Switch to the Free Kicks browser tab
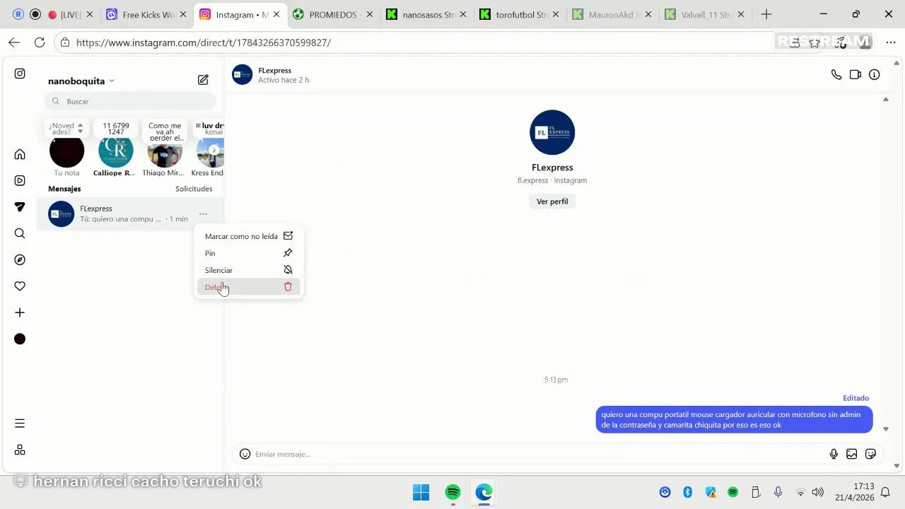This screenshot has width=905, height=509. [x=146, y=14]
